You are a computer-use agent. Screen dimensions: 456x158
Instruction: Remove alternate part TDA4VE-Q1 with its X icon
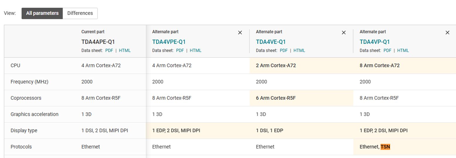344,33
